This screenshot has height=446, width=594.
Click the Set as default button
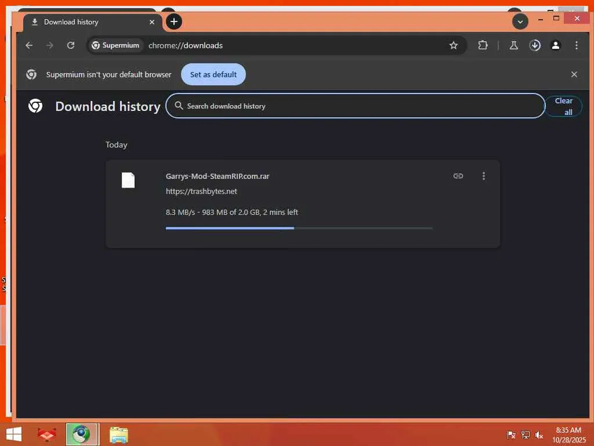(x=213, y=74)
